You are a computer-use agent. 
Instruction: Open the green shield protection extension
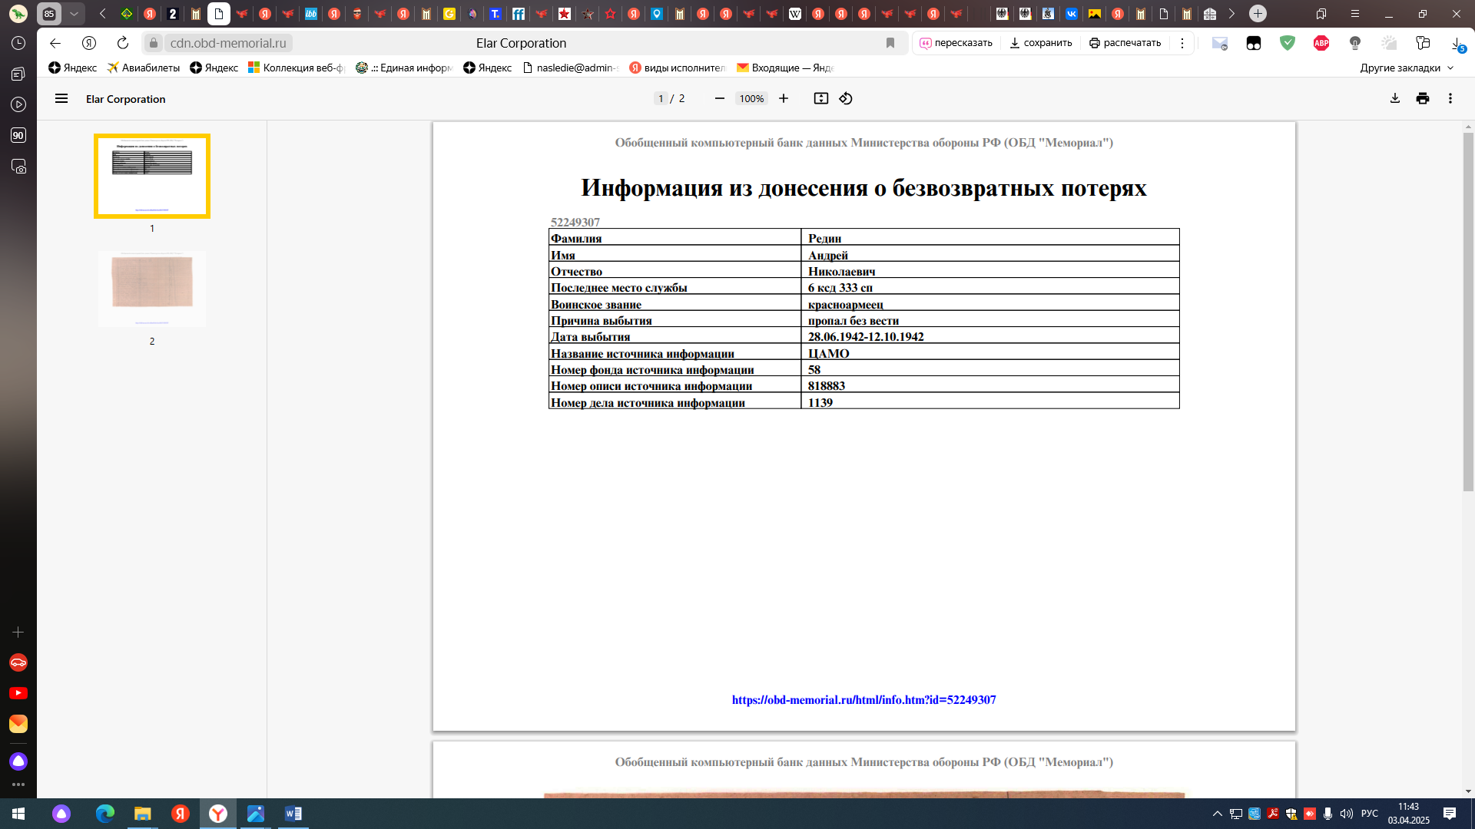1288,43
